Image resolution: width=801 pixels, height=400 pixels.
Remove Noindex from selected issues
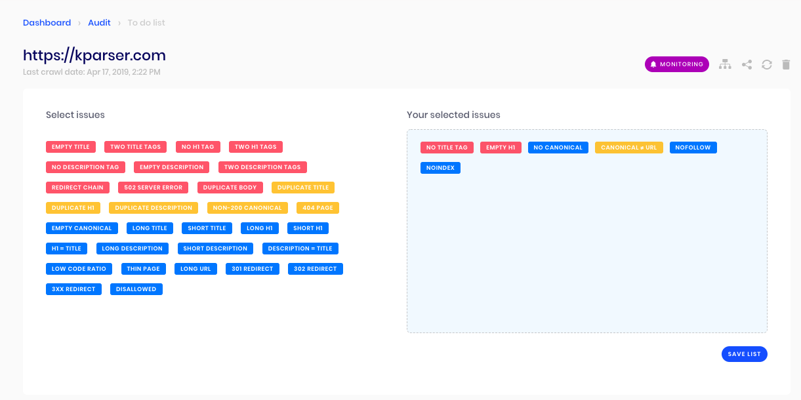pyautogui.click(x=441, y=168)
